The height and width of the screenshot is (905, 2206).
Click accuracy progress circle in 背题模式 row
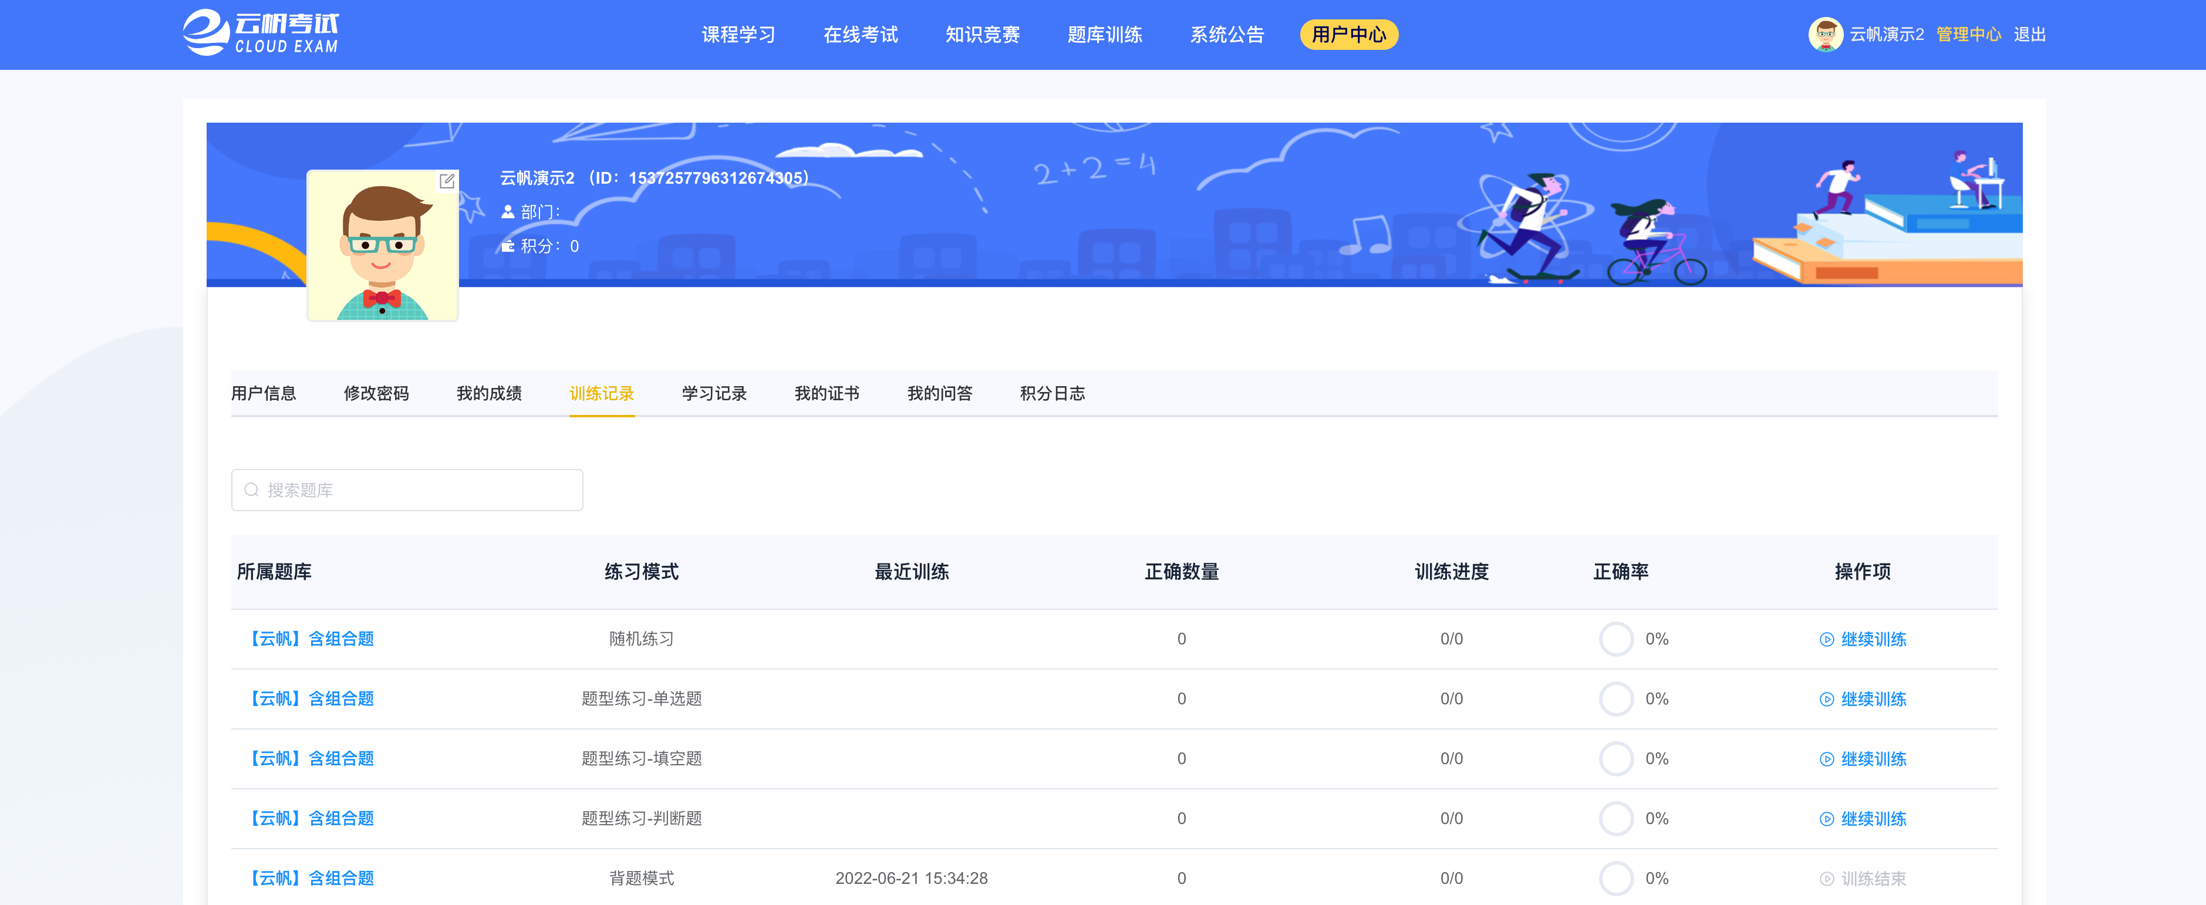tap(1616, 879)
